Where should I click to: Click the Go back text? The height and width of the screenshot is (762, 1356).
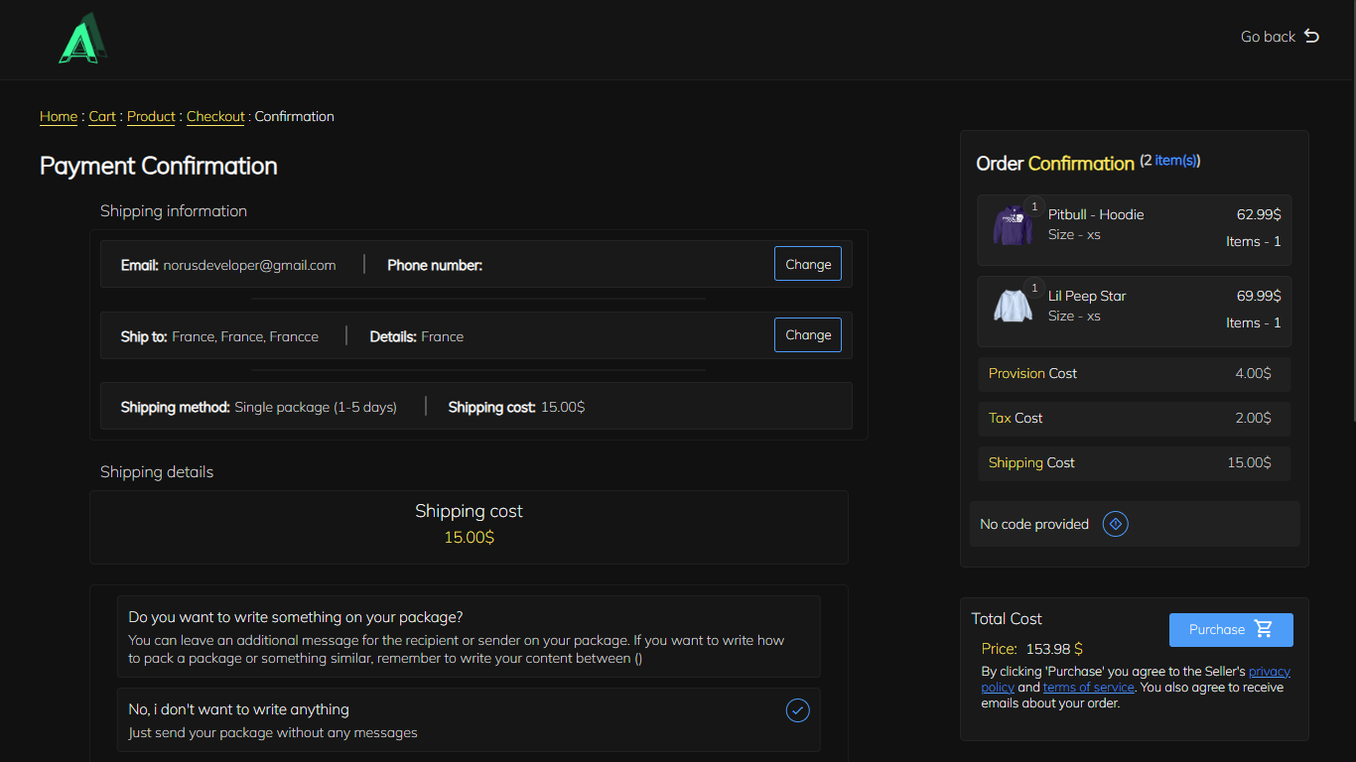click(1268, 37)
